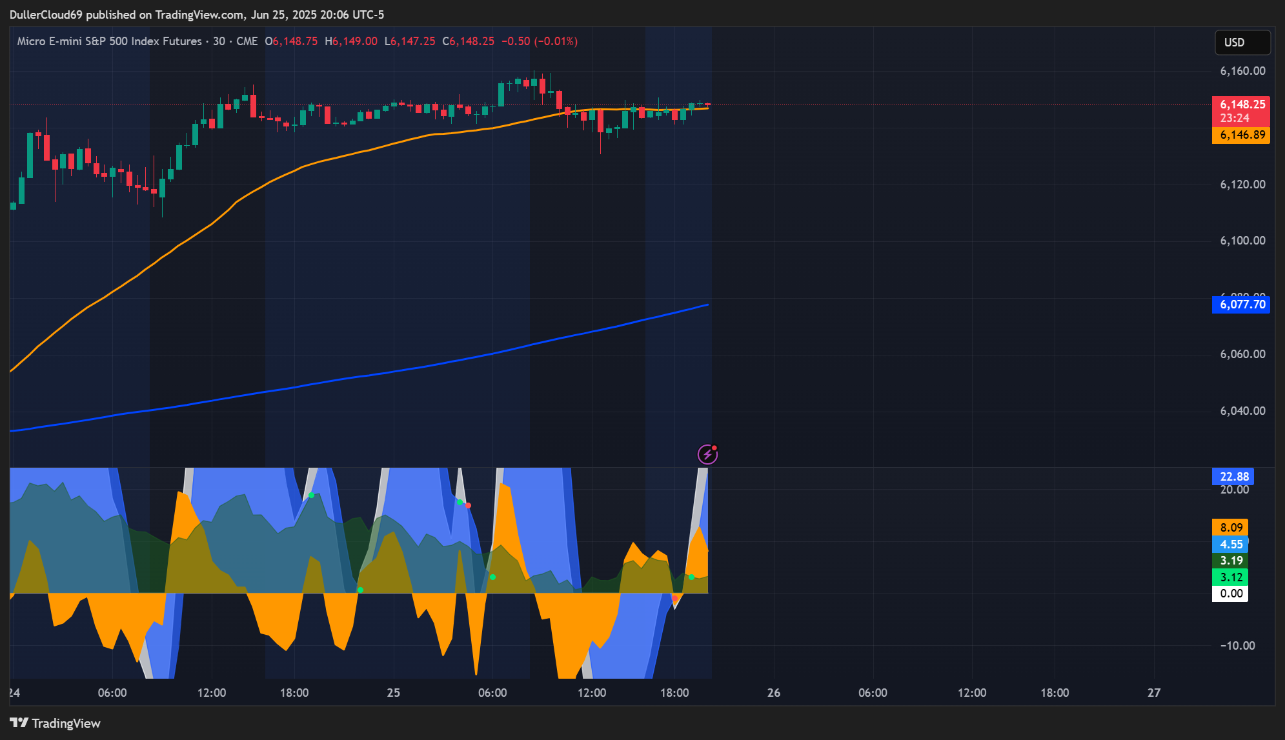Click the blue moving average label 6,077.70
The image size is (1285, 740).
click(1240, 305)
